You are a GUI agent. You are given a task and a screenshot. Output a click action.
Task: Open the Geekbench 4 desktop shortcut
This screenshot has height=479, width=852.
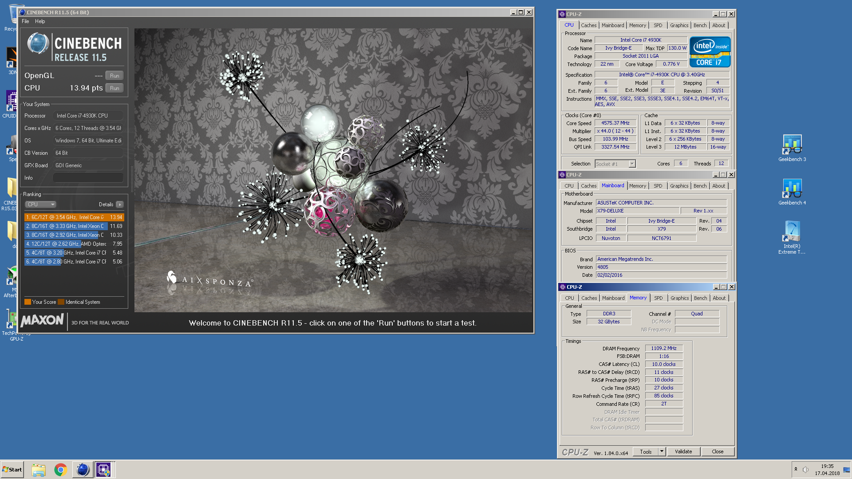792,192
